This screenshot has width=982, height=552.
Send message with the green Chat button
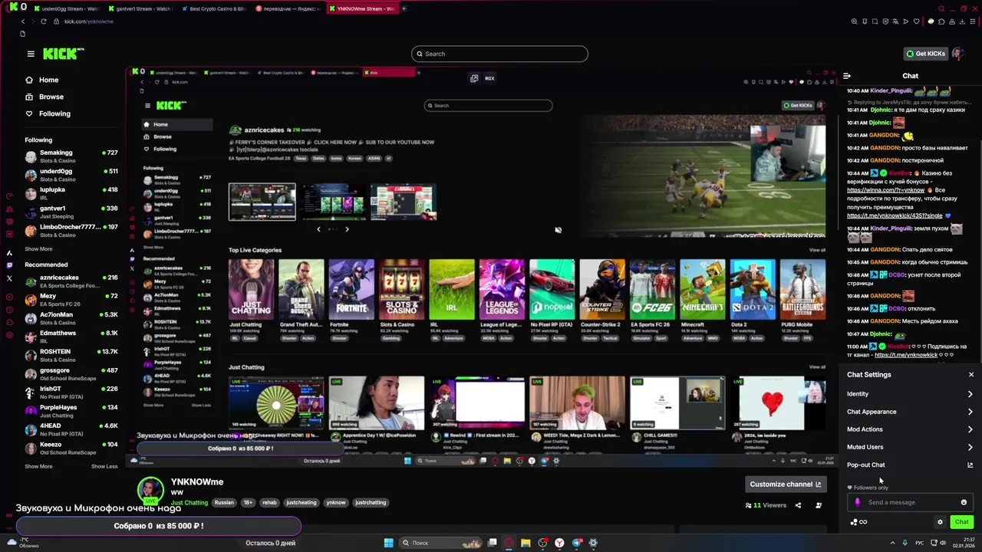pos(961,522)
